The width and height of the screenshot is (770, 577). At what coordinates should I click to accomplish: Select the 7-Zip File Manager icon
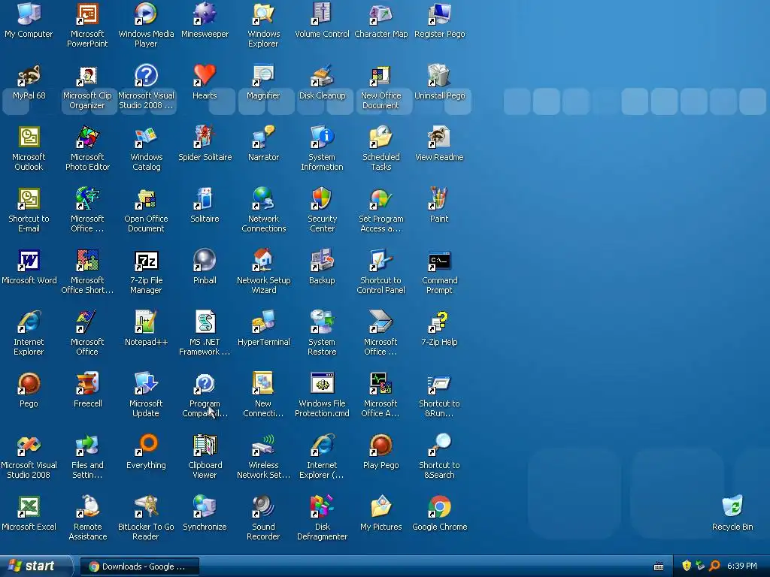coord(146,260)
